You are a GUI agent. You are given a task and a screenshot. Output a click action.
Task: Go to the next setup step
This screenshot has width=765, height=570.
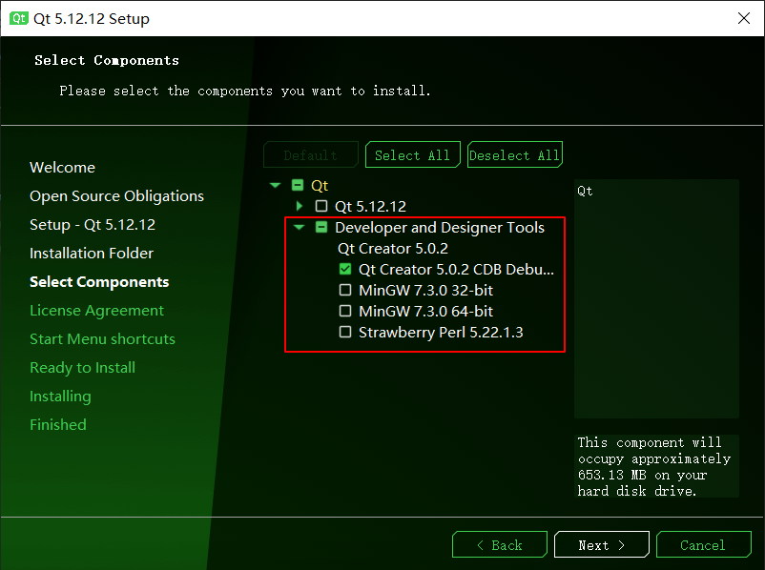[x=602, y=544]
